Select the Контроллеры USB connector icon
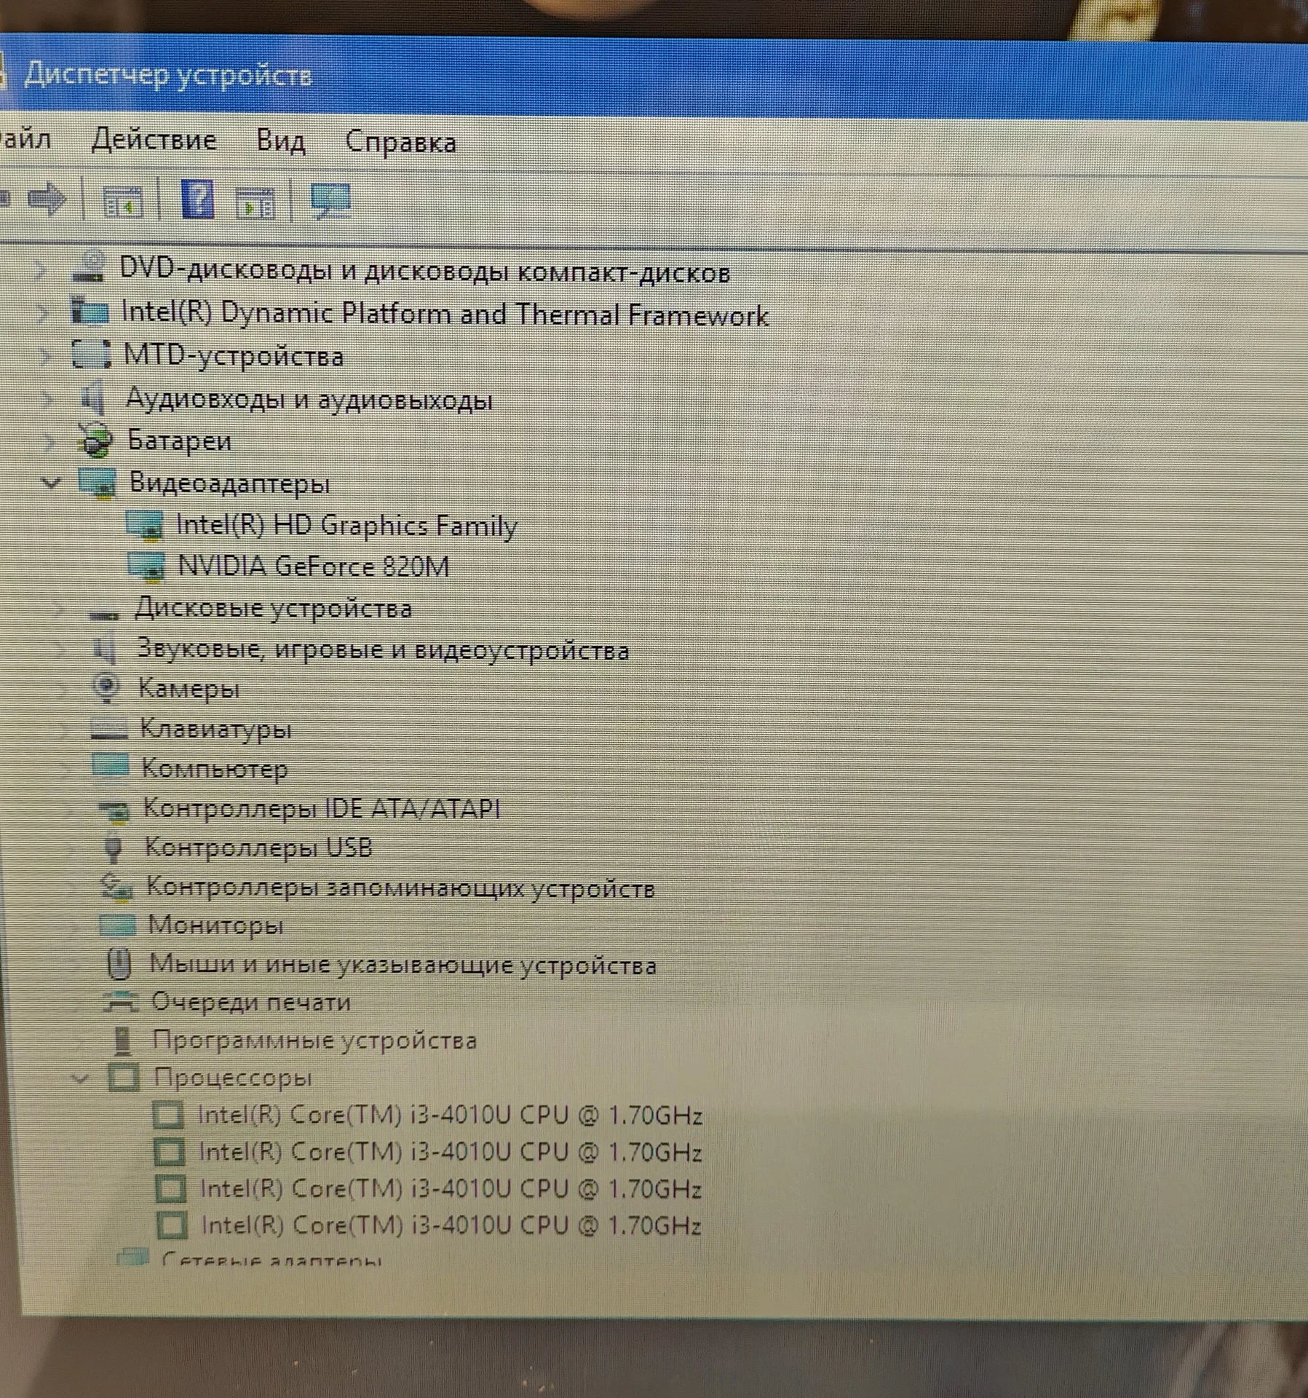Image resolution: width=1308 pixels, height=1398 pixels. (x=113, y=848)
